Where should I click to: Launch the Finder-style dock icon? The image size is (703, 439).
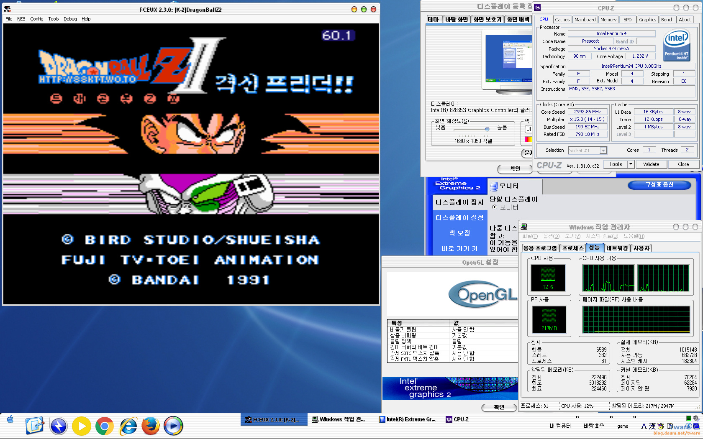pyautogui.click(x=35, y=426)
